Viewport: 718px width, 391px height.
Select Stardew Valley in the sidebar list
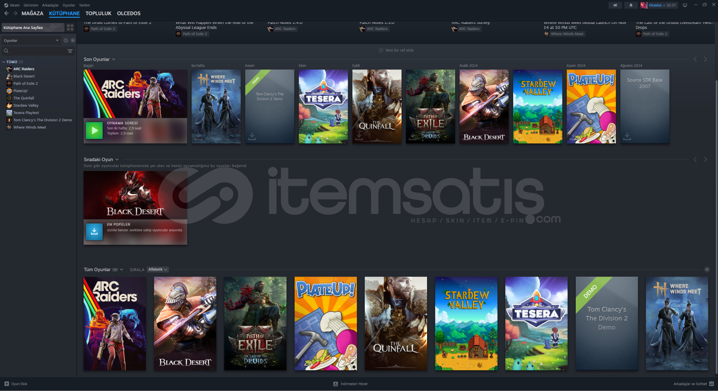(x=26, y=105)
